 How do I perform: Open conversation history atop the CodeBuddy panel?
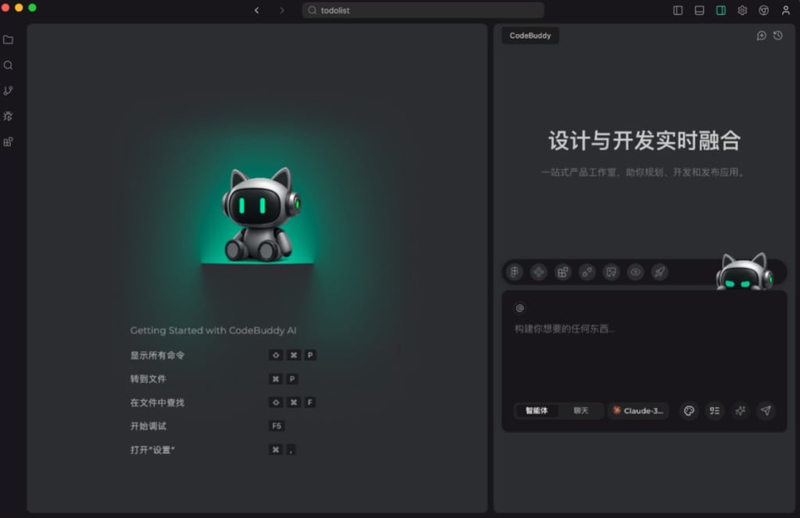(777, 35)
